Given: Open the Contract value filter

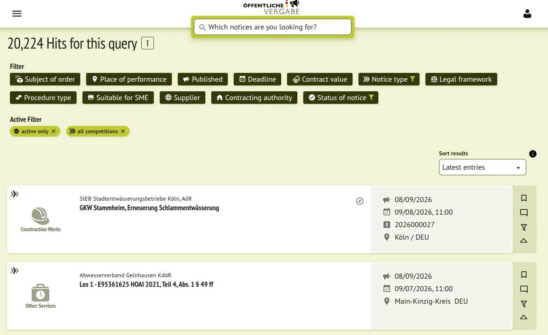Looking at the screenshot, I should point(320,79).
